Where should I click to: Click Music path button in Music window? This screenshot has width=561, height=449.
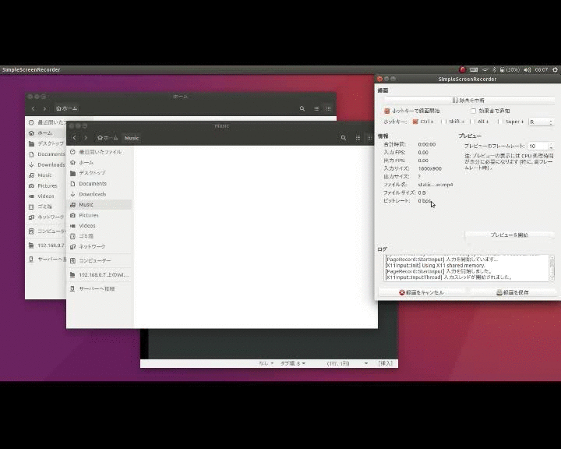click(132, 138)
